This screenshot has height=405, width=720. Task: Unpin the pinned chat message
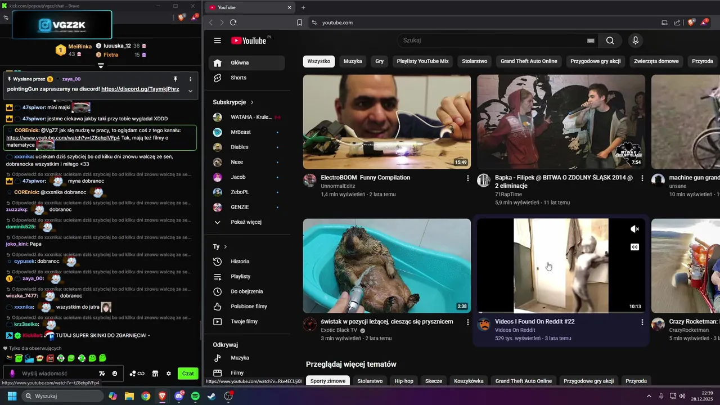(175, 79)
